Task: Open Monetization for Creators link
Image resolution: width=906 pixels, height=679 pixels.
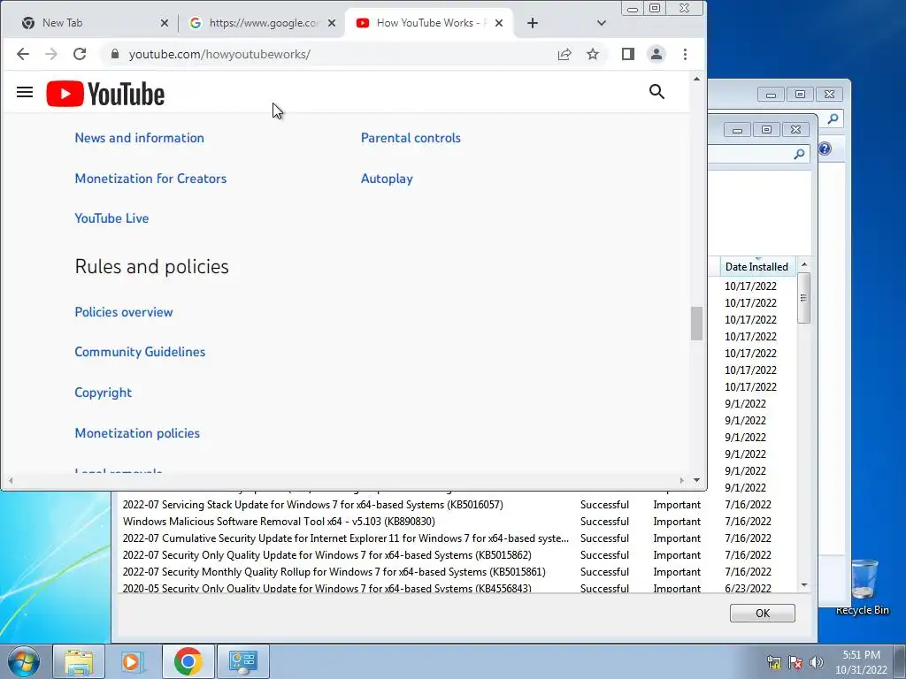Action: pos(150,179)
